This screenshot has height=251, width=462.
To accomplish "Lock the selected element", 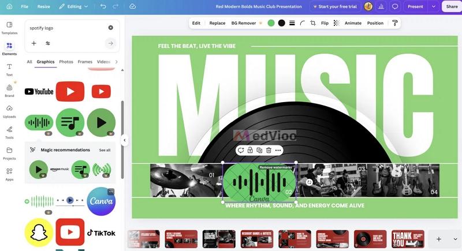I will [250, 151].
